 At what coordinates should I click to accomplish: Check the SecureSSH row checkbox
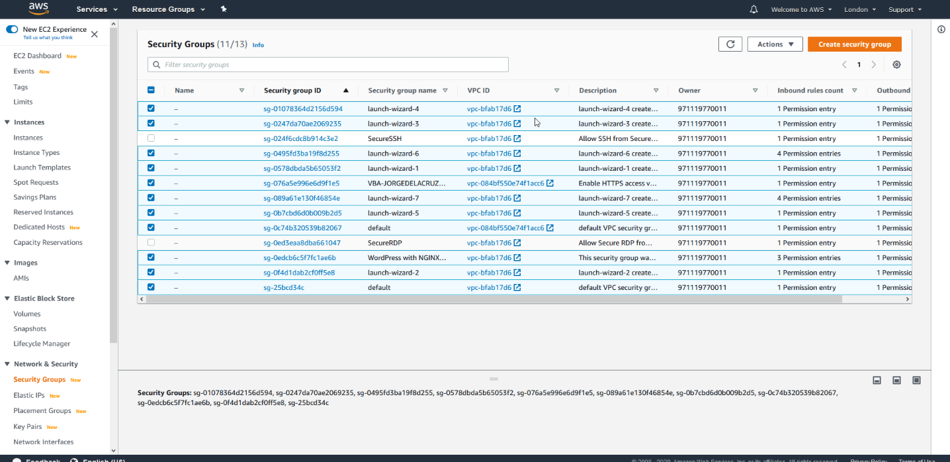pos(151,138)
